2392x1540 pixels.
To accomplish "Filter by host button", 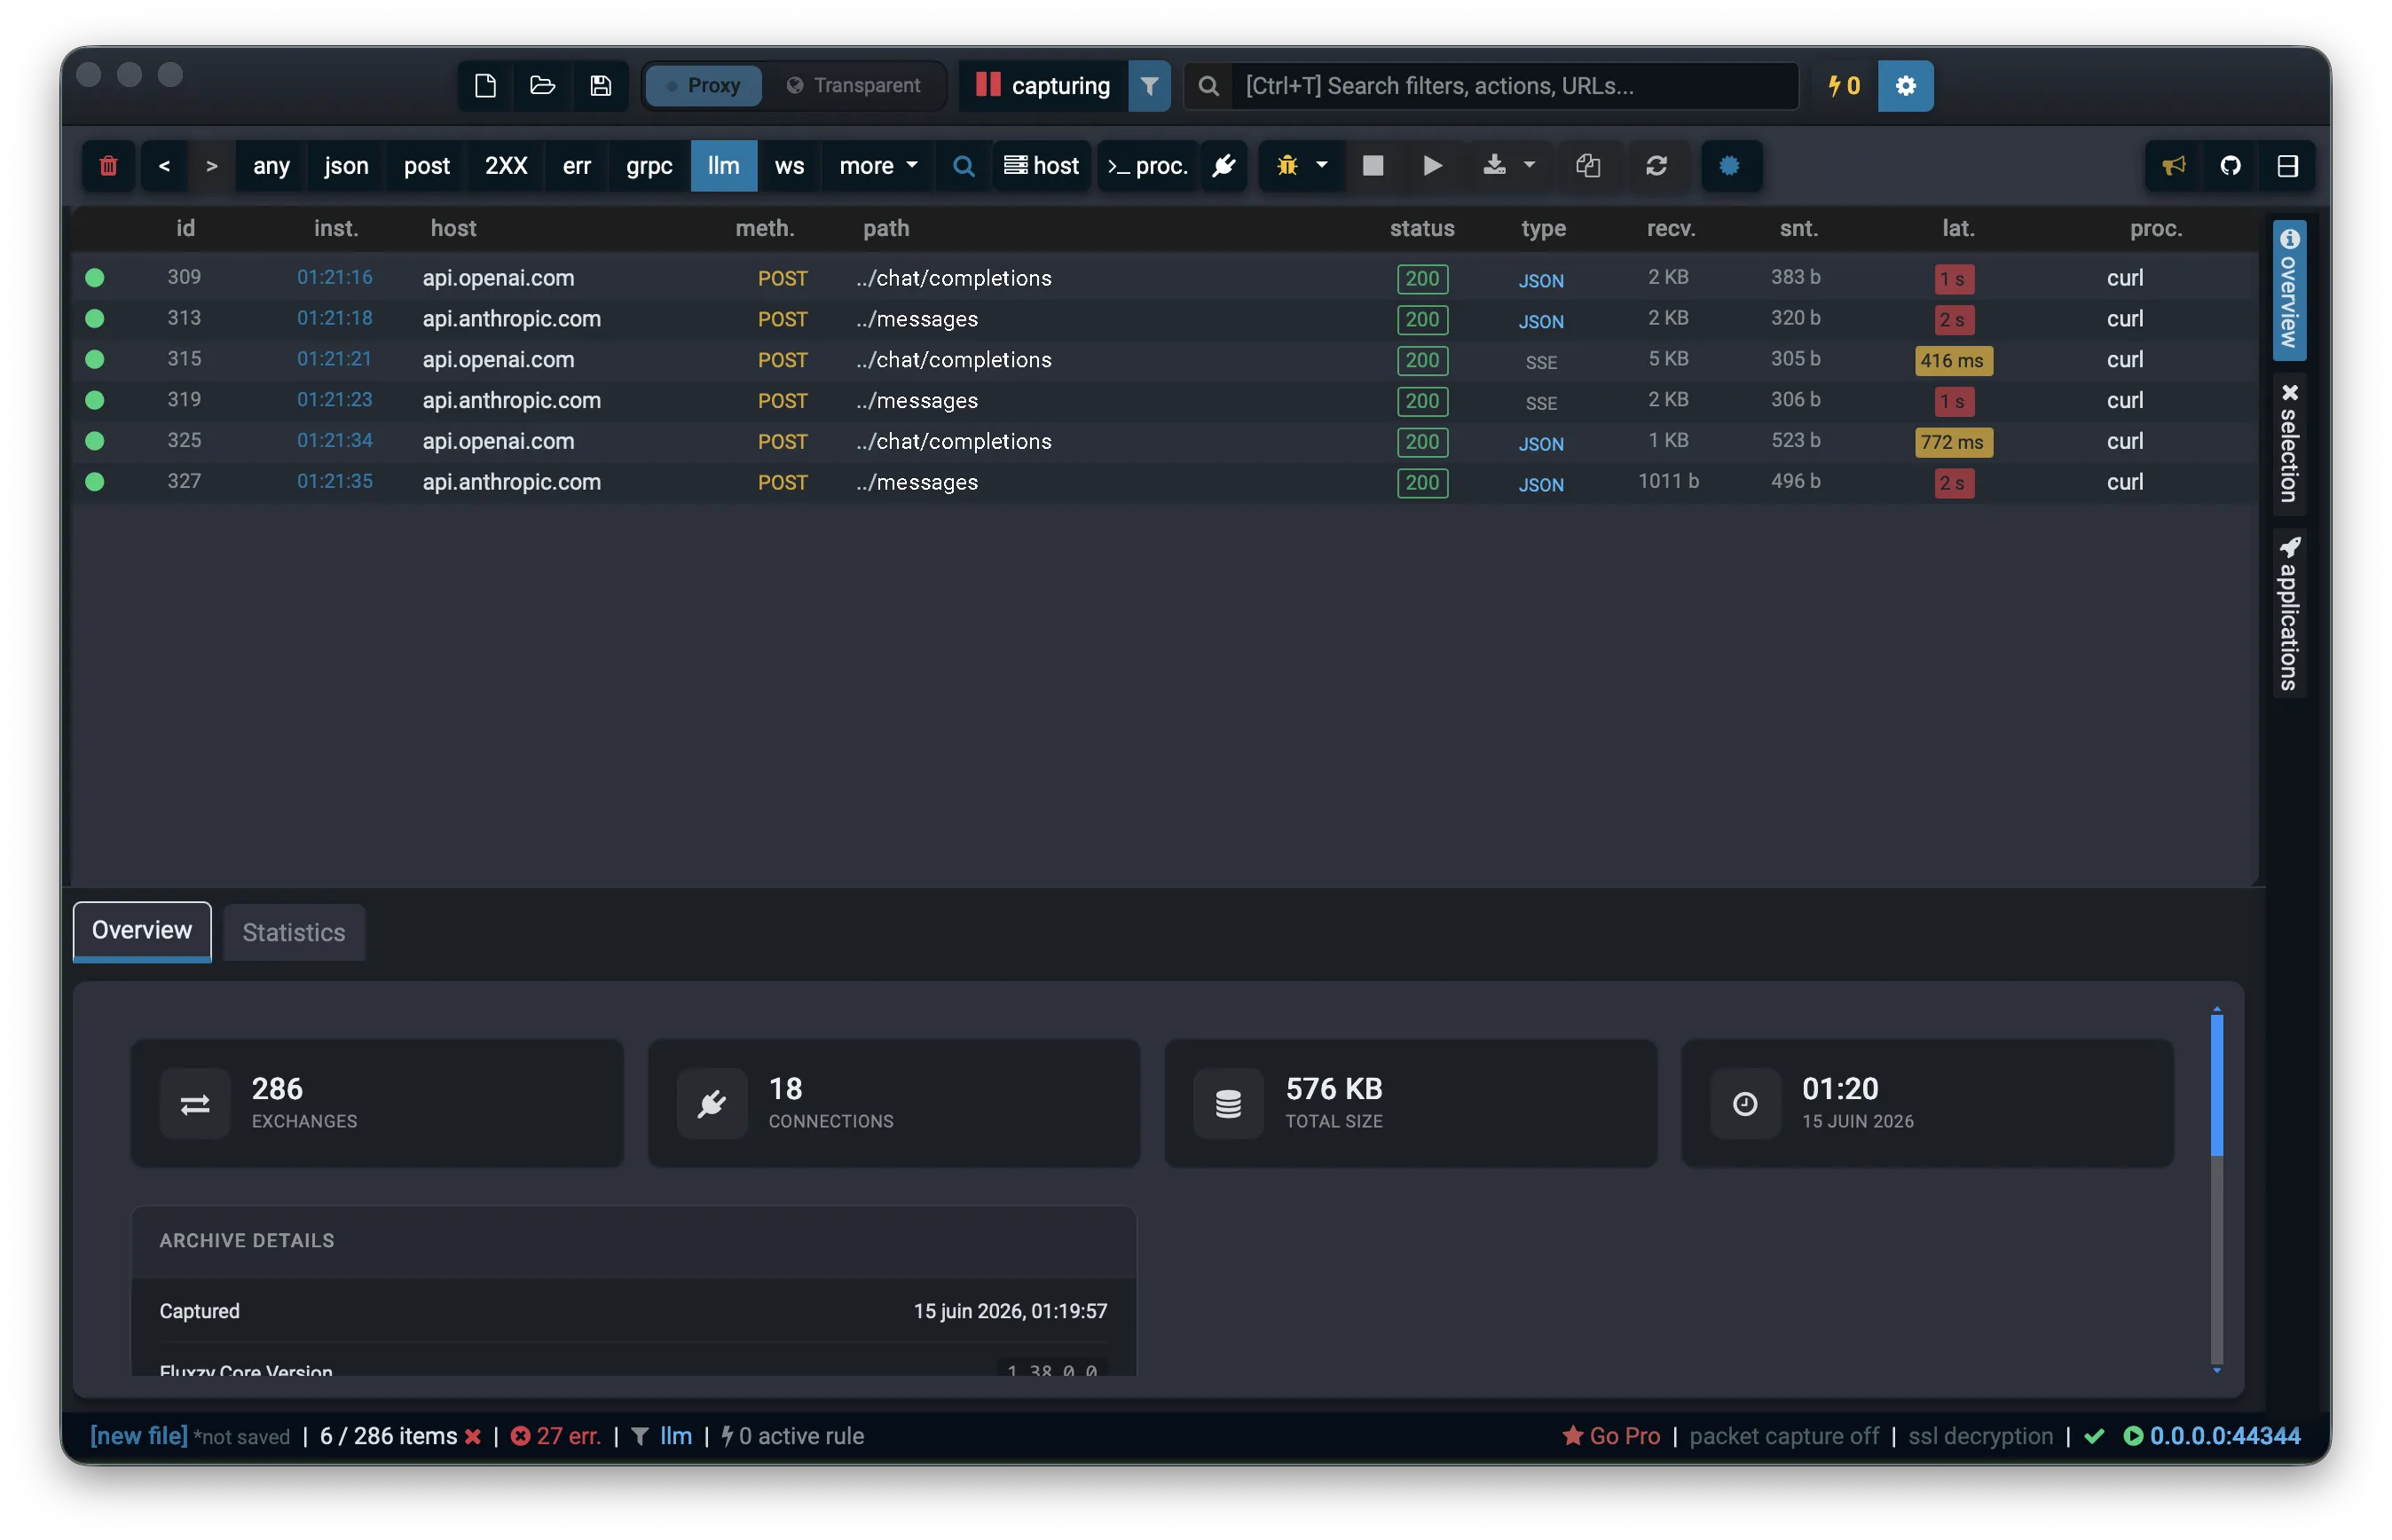I will coord(1042,165).
